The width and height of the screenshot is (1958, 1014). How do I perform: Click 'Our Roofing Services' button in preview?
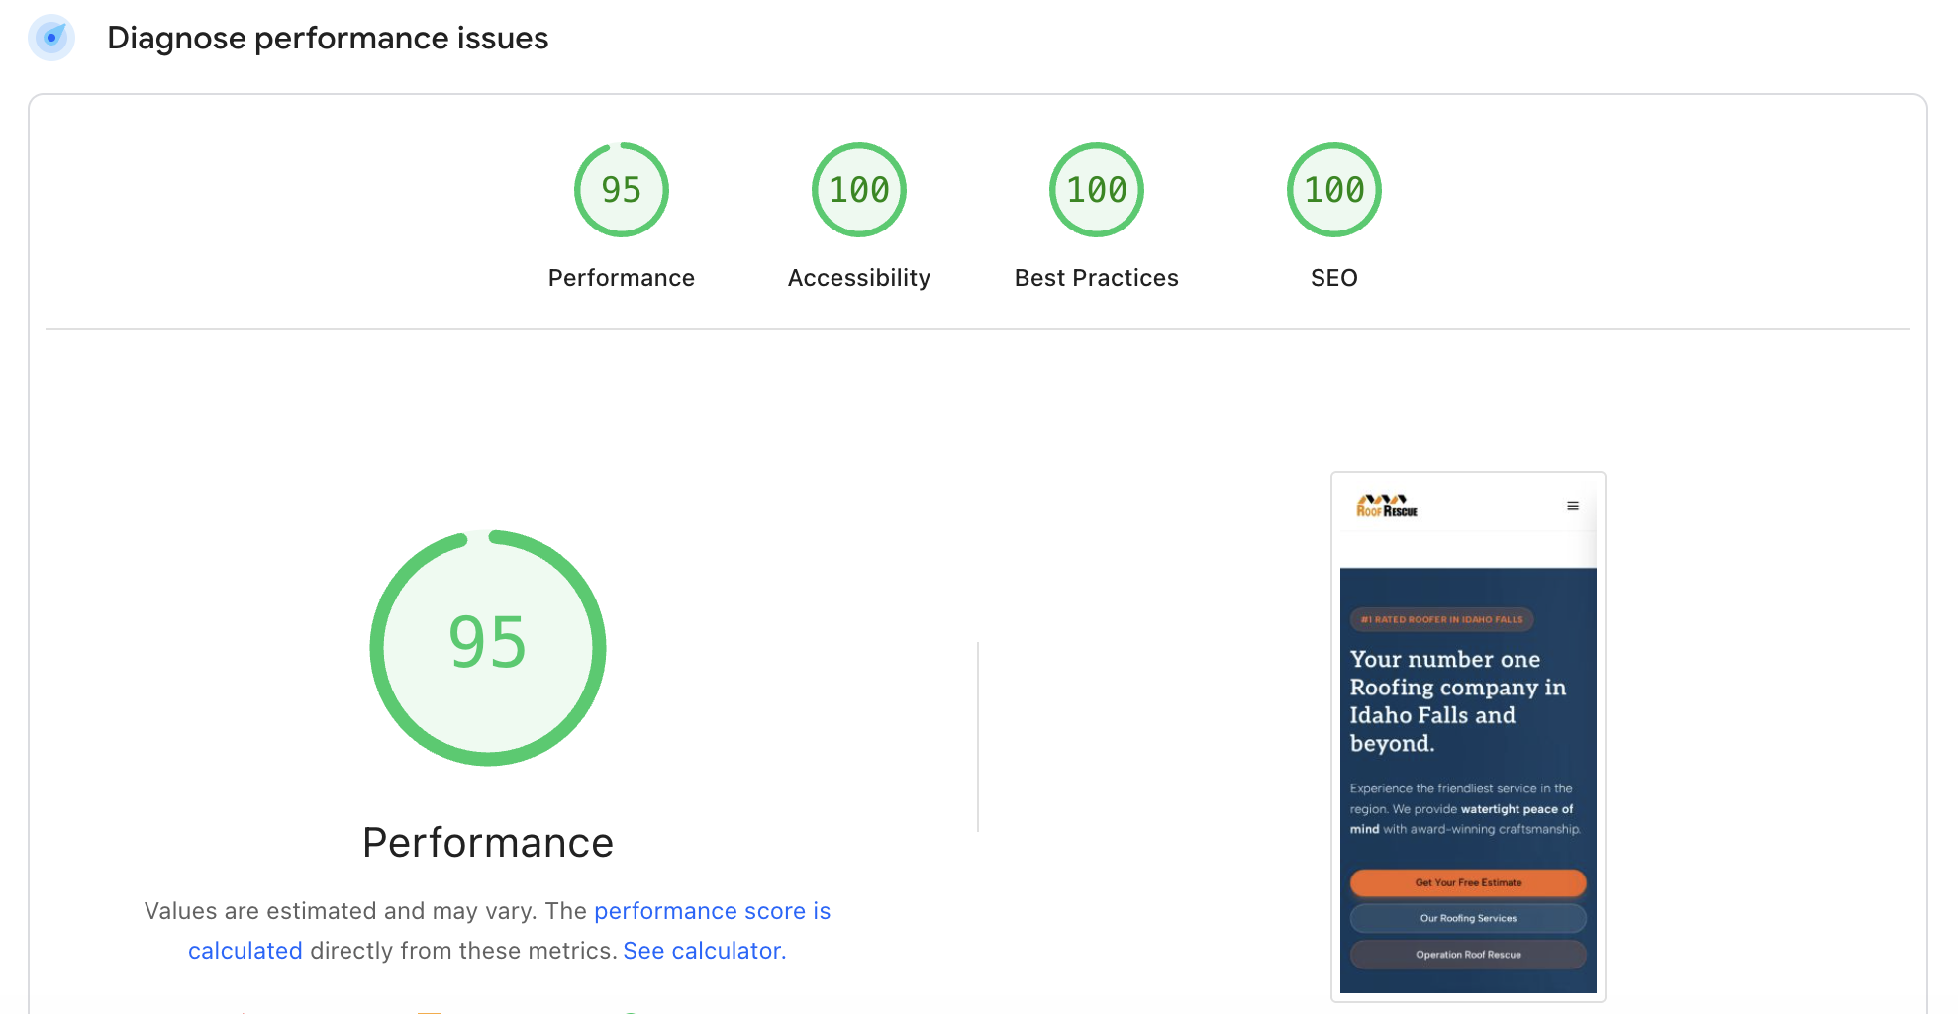pos(1468,918)
